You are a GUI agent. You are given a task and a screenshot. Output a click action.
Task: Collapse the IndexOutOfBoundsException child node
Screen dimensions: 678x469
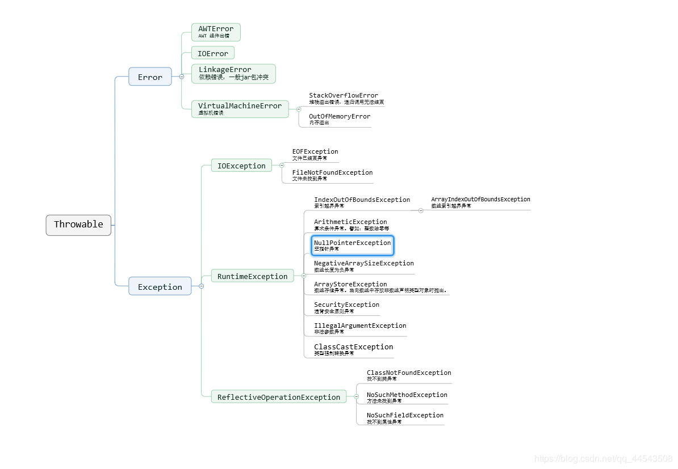point(421,210)
